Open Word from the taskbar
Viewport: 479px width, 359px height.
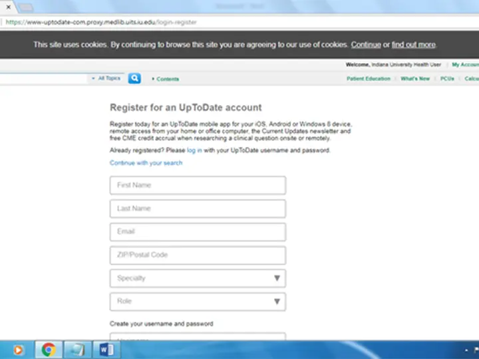(x=106, y=350)
